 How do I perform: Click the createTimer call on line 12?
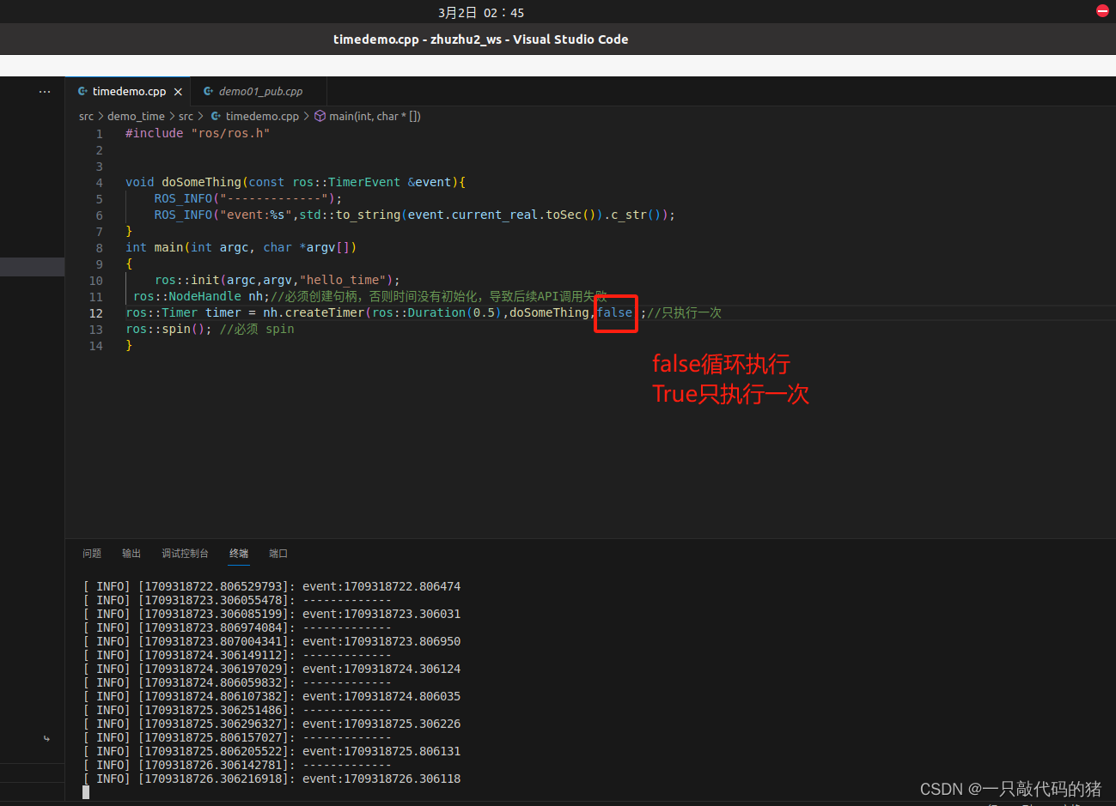[325, 312]
